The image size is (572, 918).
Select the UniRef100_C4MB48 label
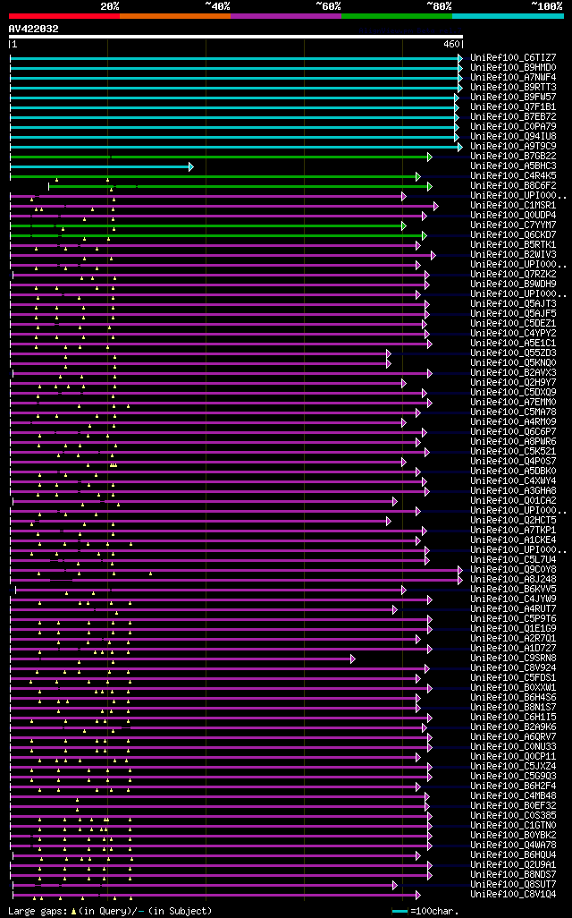[x=514, y=795]
